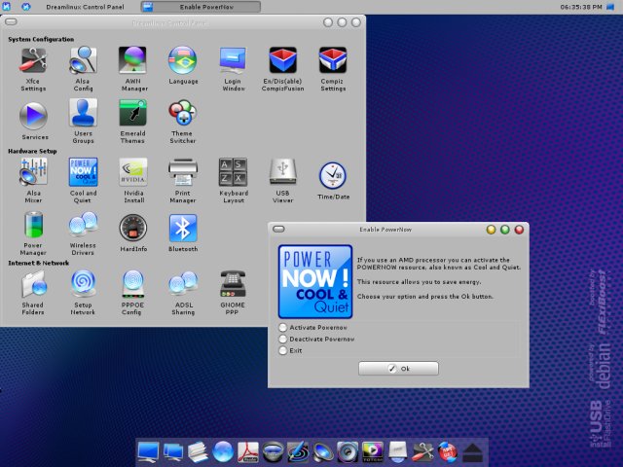Open the wrench and screwdriver tools dock icon
The width and height of the screenshot is (623, 467).
(x=422, y=452)
